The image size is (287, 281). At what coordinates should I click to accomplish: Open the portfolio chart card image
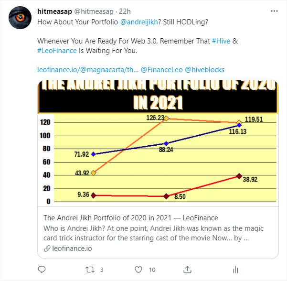[158, 143]
